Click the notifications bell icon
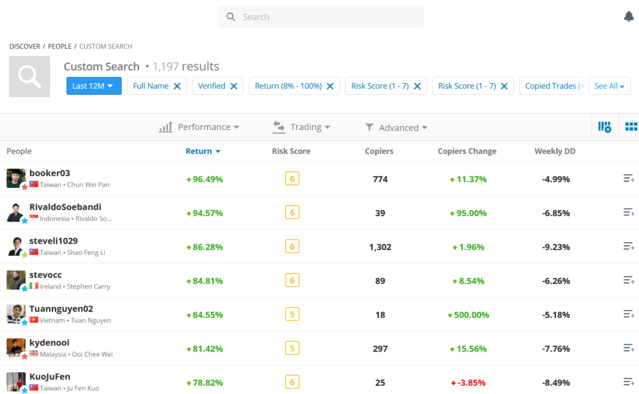This screenshot has width=639, height=394. tap(628, 17)
